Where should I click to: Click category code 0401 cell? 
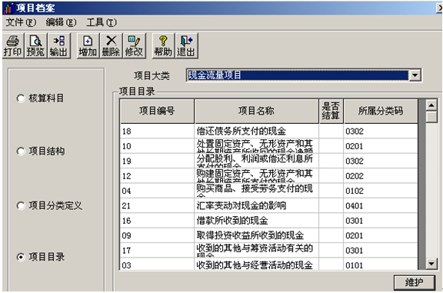(x=381, y=205)
